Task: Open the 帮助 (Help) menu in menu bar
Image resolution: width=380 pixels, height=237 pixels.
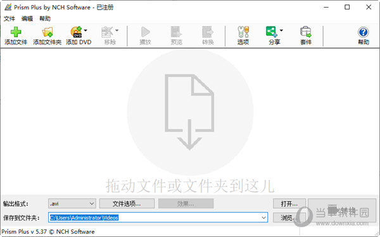Action: click(x=45, y=18)
